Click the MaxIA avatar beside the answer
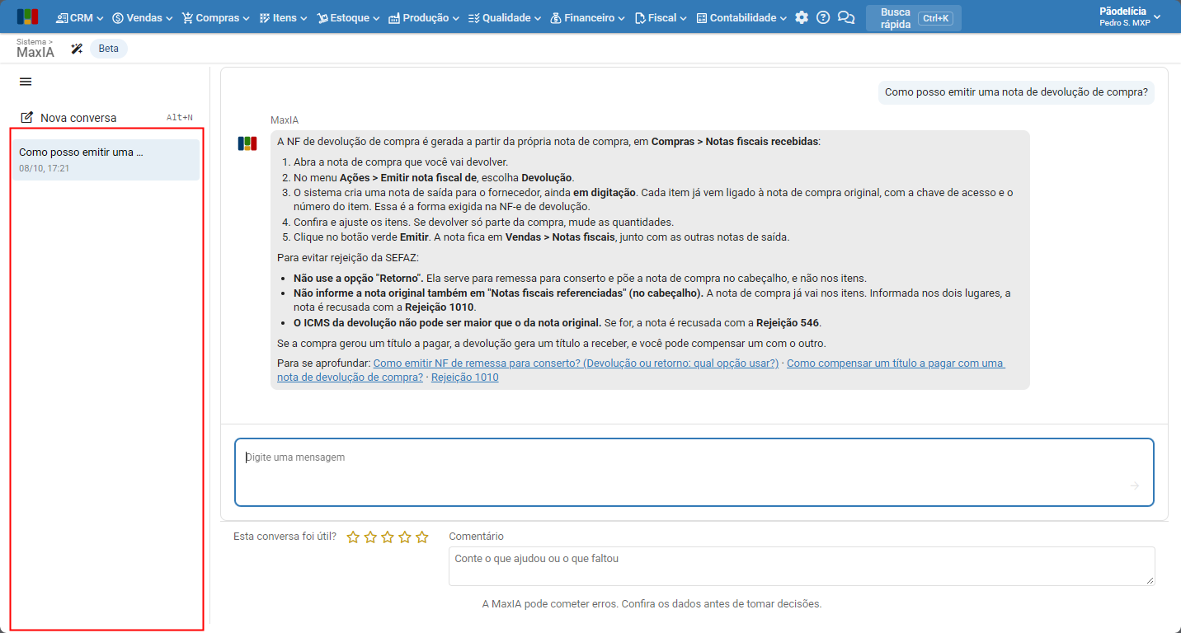 tap(247, 143)
